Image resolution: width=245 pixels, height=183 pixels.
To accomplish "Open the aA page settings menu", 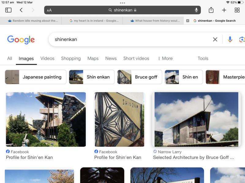I will 49,10.
